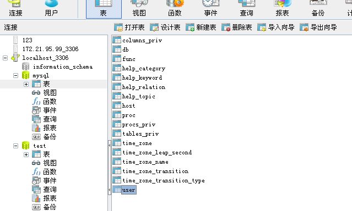Click the 导入向导 (Import Wizard) button

(276, 27)
